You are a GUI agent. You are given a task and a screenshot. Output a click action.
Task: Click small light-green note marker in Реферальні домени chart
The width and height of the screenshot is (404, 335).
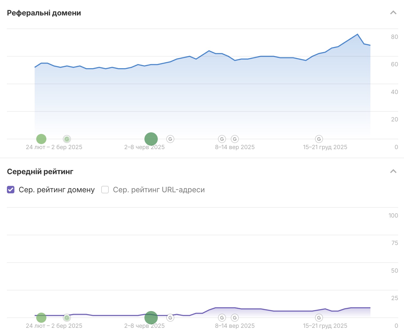point(41,139)
